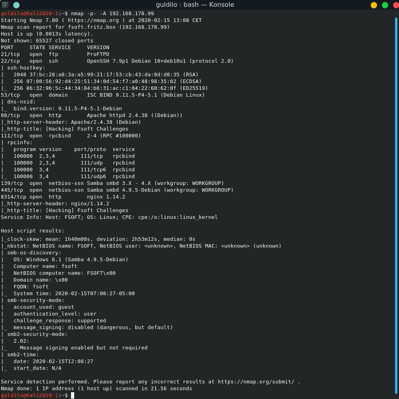
Task: Click 'message_signing: disabled (dangerous, but default)' line
Action: point(93,328)
